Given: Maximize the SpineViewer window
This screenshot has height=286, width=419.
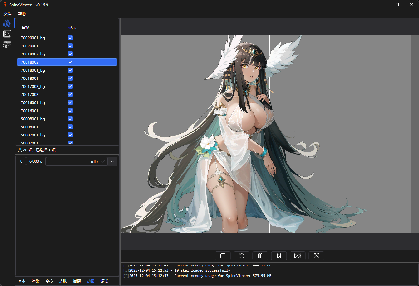Looking at the screenshot, I should pos(397,5).
